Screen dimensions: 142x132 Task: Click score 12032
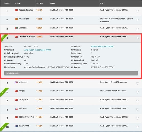[x=39, y=37]
